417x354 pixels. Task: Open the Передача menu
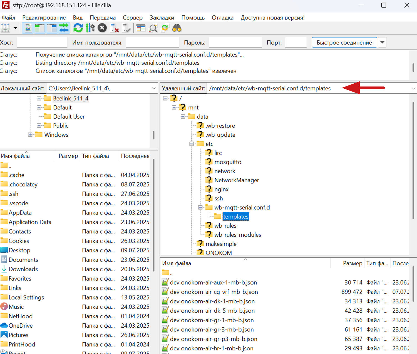pos(103,18)
